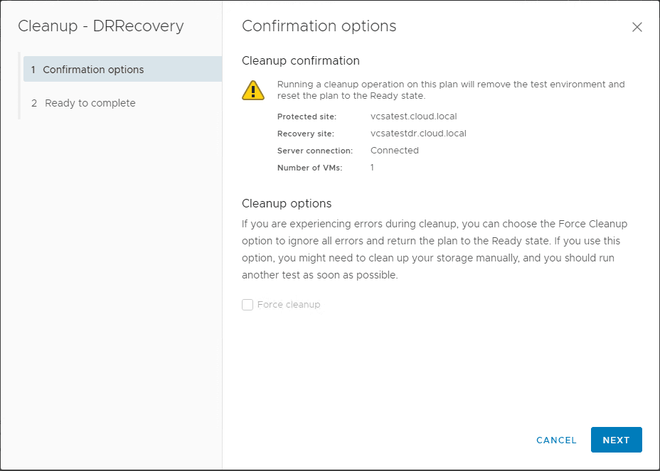
Task: Click the Connected server status
Action: pos(393,150)
